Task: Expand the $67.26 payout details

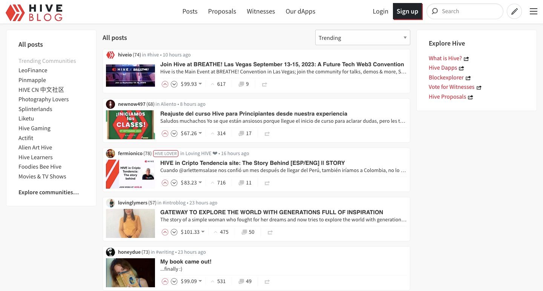Action: pos(191,133)
